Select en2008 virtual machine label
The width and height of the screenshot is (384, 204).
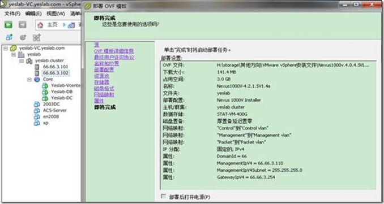(x=51, y=116)
